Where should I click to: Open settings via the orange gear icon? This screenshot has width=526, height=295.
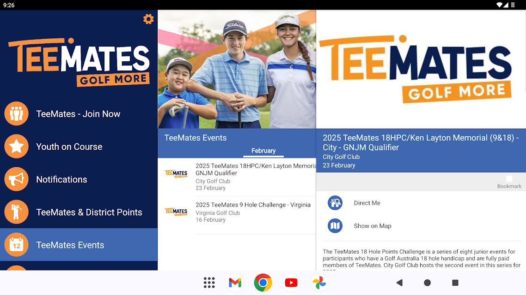(148, 19)
